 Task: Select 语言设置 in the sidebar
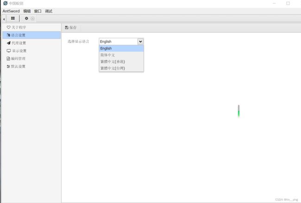pos(31,35)
